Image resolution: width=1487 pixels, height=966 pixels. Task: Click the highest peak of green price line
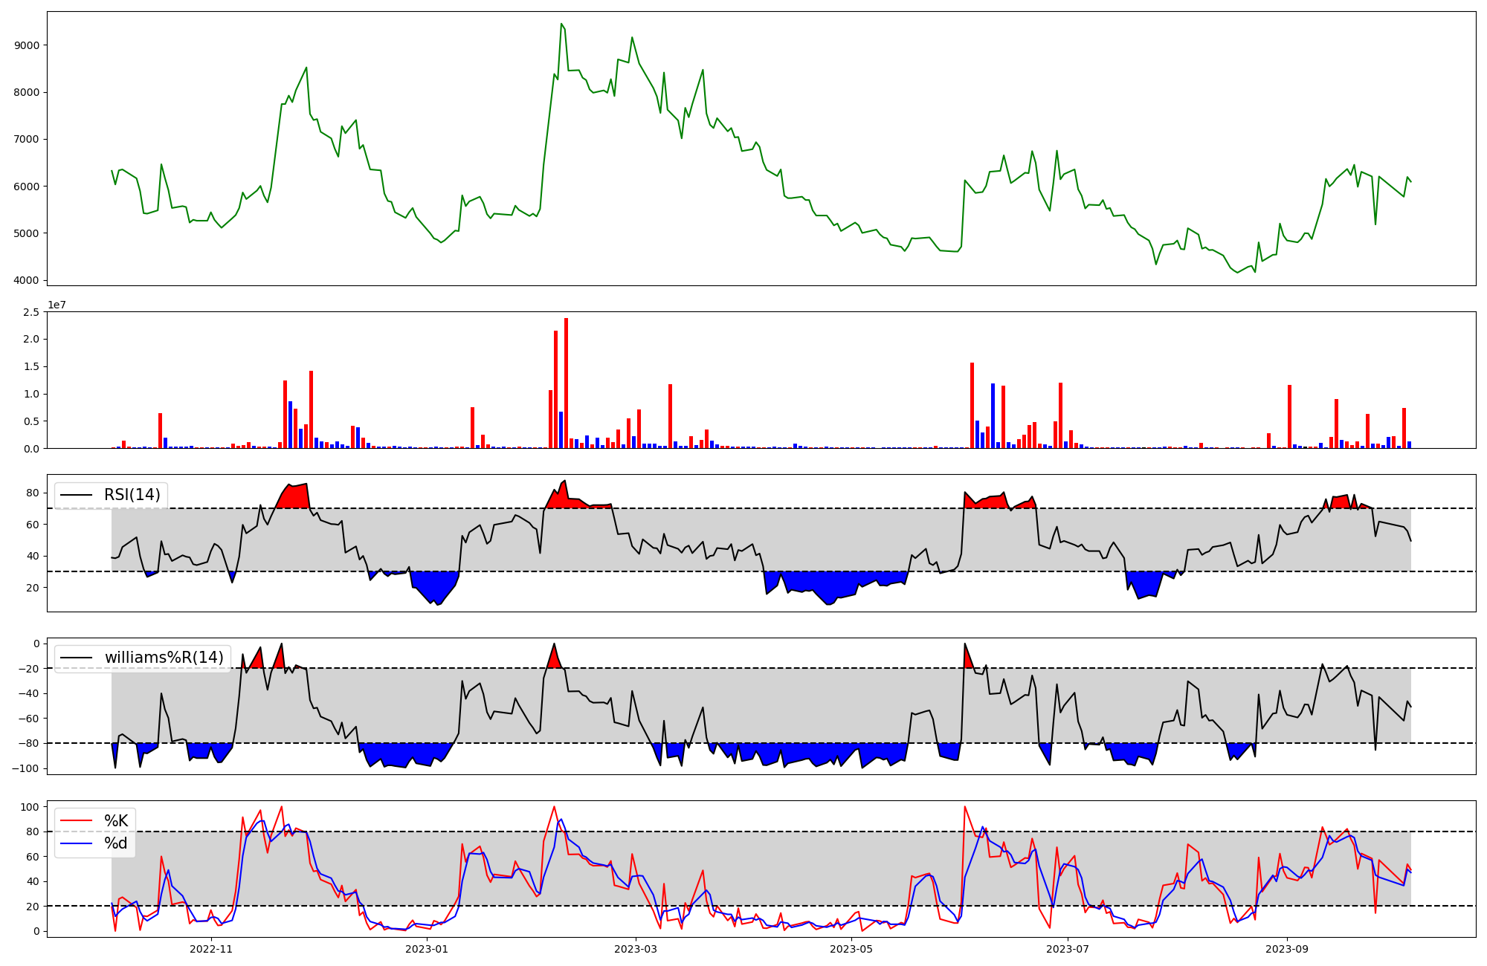pyautogui.click(x=561, y=25)
